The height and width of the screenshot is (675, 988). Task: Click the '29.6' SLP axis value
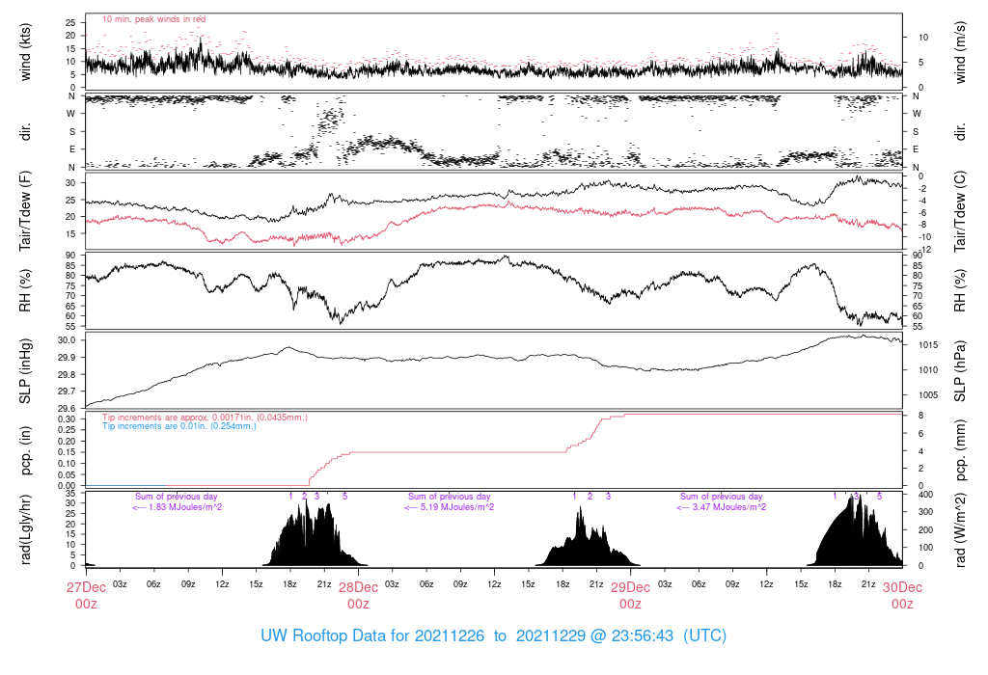tap(69, 409)
